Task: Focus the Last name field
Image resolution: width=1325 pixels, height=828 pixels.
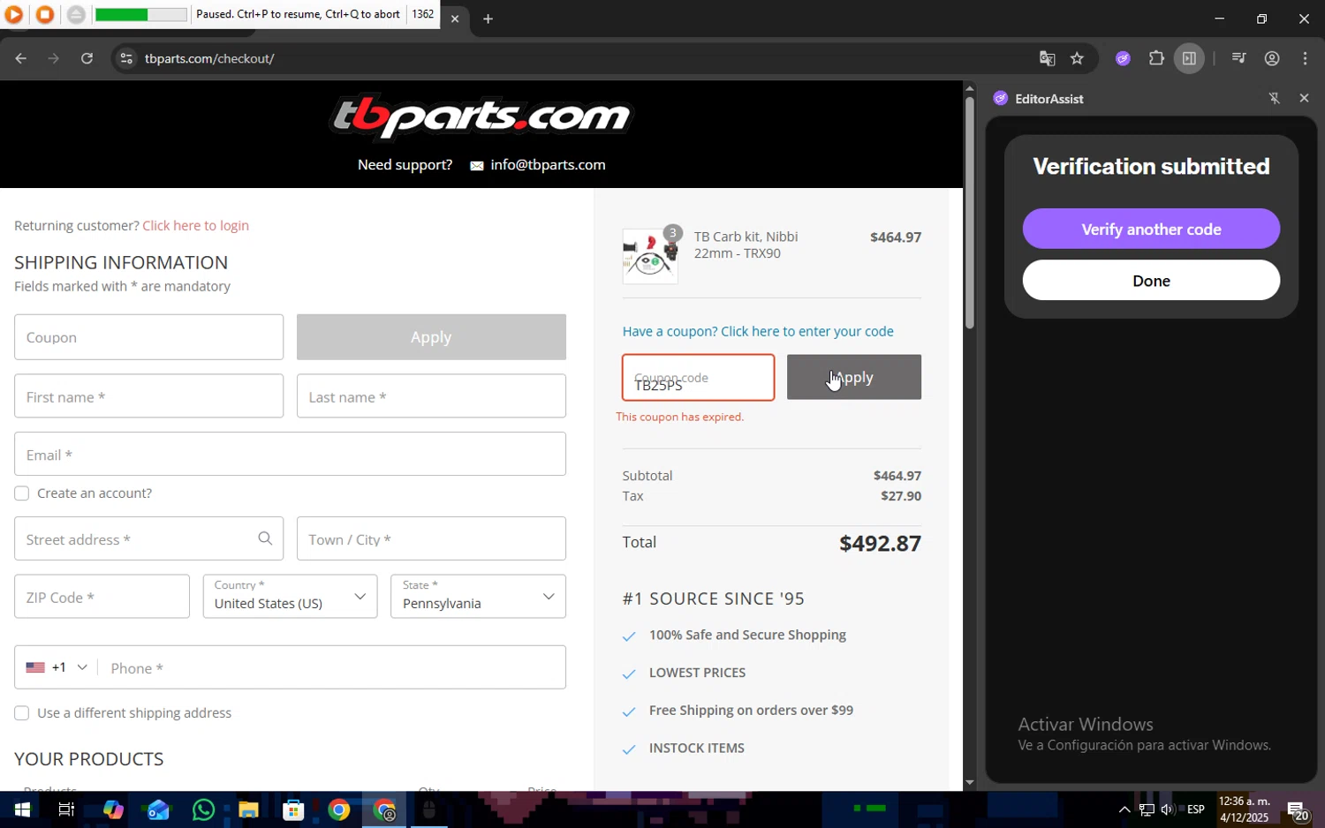Action: [x=431, y=396]
